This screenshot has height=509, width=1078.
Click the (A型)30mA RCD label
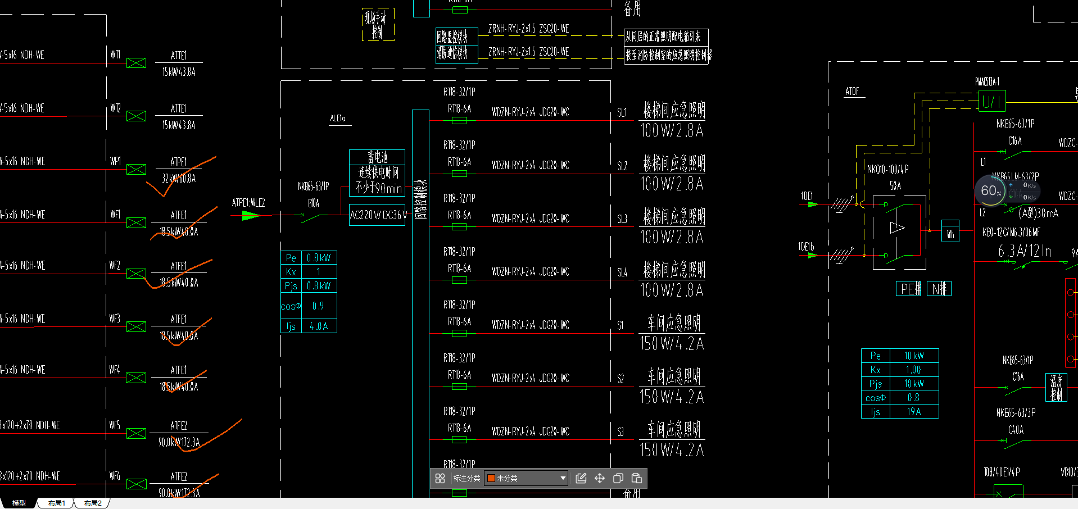(1038, 213)
